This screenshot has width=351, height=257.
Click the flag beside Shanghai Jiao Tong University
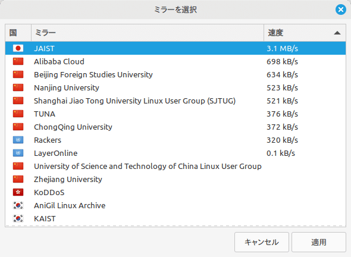(x=18, y=101)
